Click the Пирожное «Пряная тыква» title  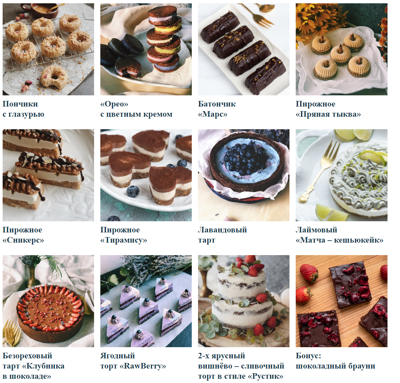tap(328, 109)
